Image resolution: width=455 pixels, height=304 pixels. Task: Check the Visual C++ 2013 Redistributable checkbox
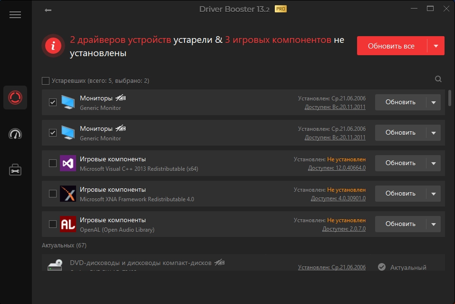pos(52,163)
